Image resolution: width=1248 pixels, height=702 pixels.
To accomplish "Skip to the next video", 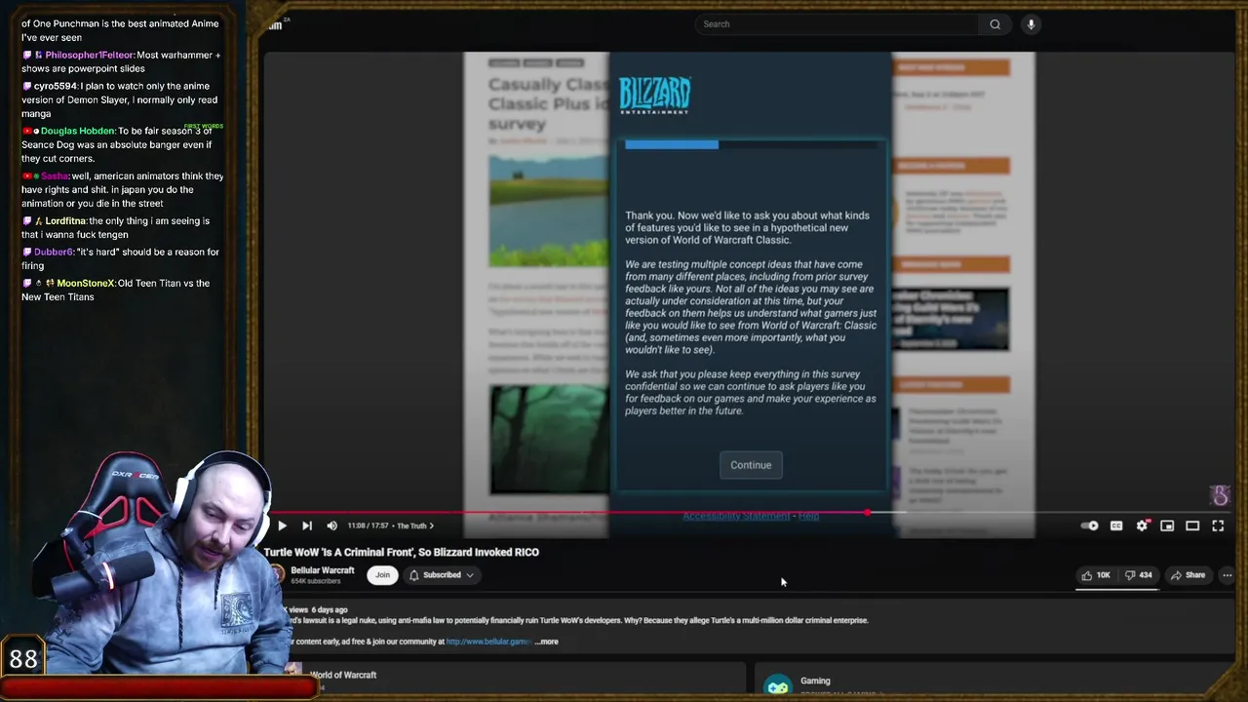I will click(x=307, y=526).
